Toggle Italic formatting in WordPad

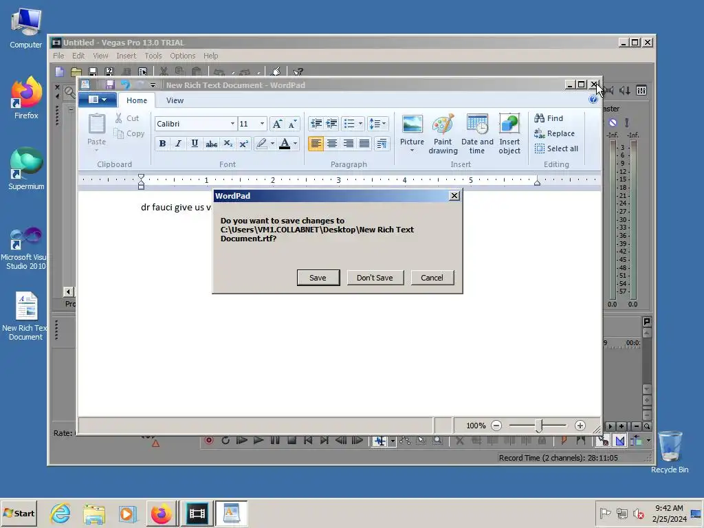(x=178, y=144)
